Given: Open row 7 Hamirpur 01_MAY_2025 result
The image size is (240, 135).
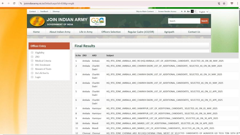Looking at the screenshot, I should coord(162,108).
